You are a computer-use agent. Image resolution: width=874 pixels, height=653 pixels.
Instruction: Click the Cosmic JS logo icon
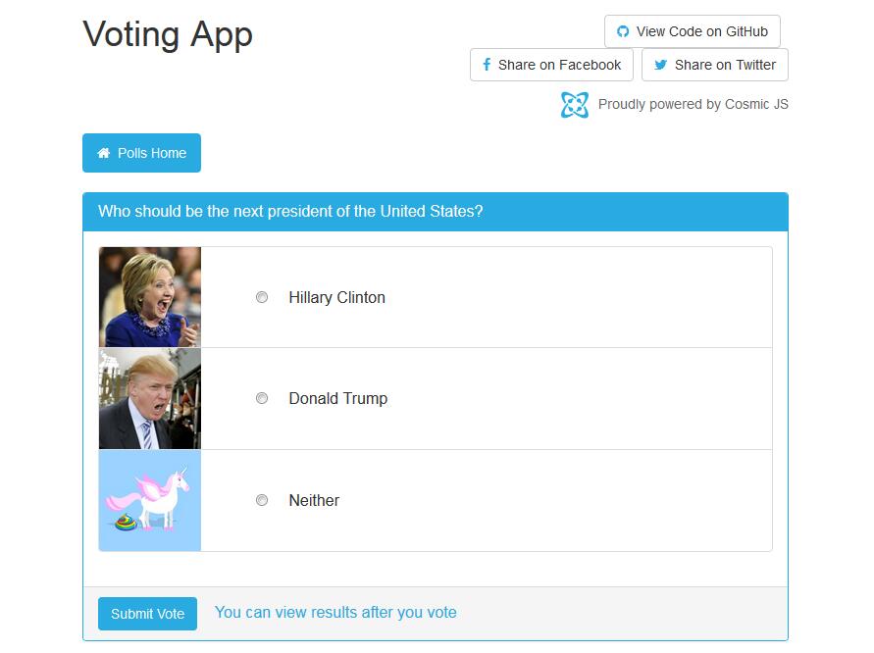pyautogui.click(x=575, y=105)
